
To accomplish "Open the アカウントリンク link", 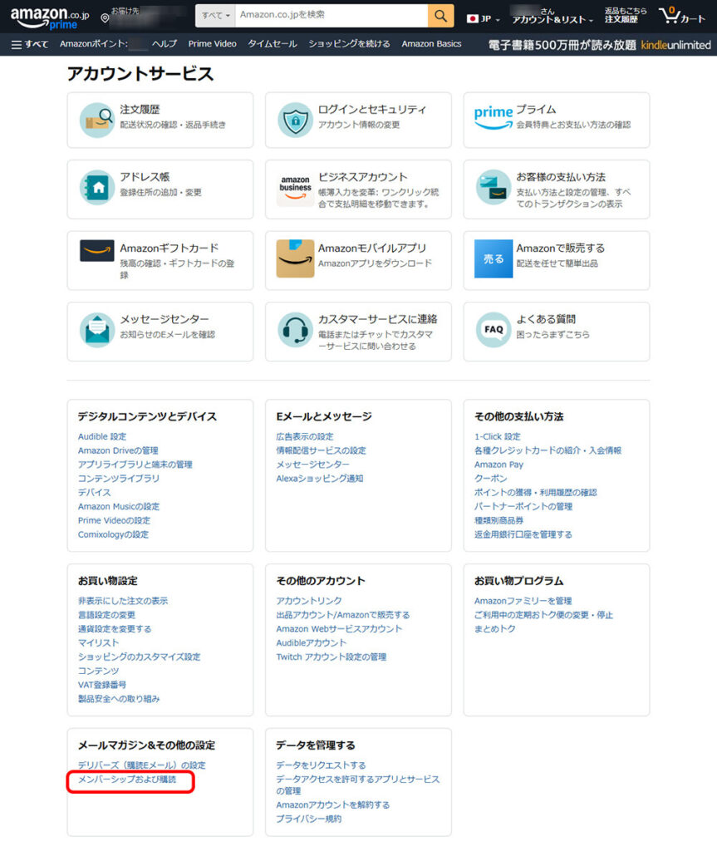I will (x=309, y=601).
